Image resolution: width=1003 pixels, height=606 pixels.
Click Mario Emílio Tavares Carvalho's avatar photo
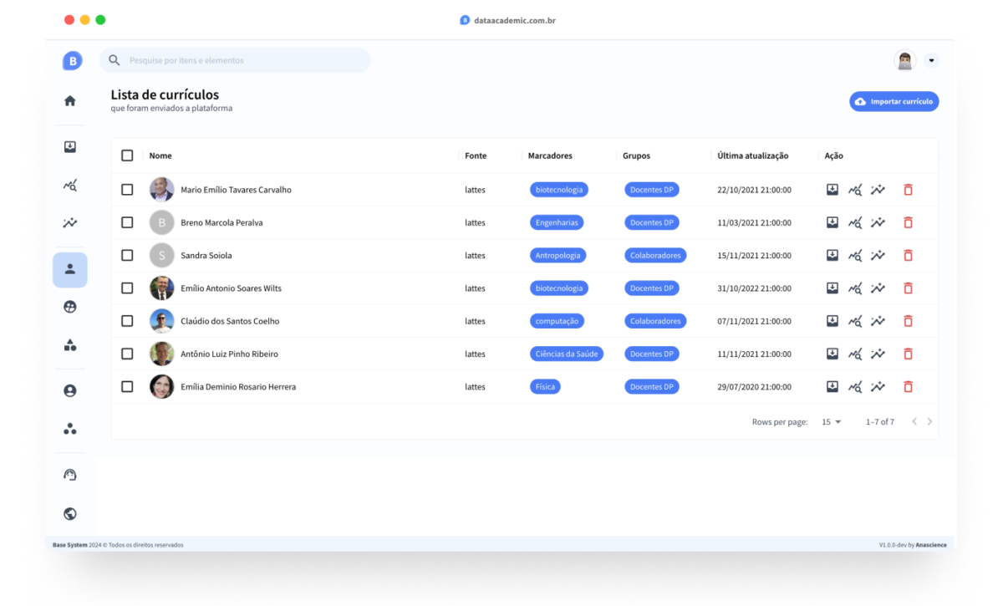tap(162, 190)
